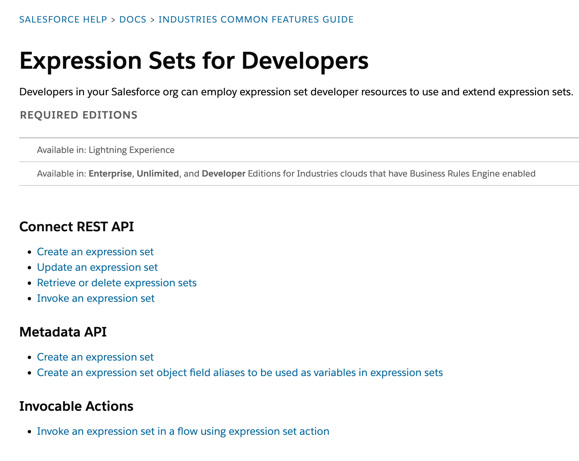
Task: Click the Unlimited edition text
Action: 157,173
